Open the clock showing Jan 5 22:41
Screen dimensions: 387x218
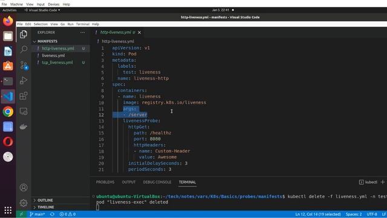click(220, 10)
